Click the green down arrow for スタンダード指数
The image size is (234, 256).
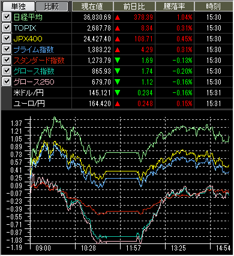pyautogui.click(x=118, y=61)
